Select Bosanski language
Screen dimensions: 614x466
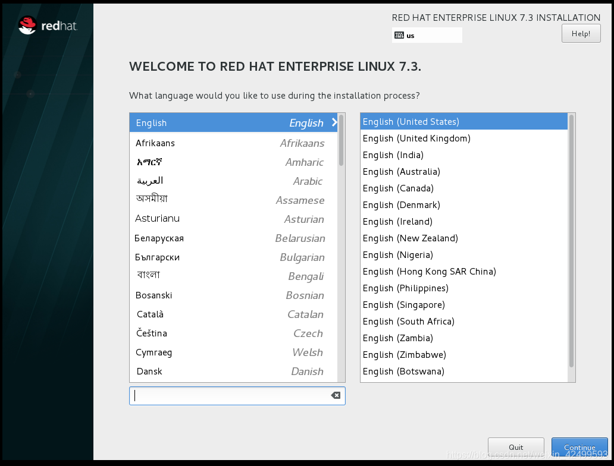[233, 295]
